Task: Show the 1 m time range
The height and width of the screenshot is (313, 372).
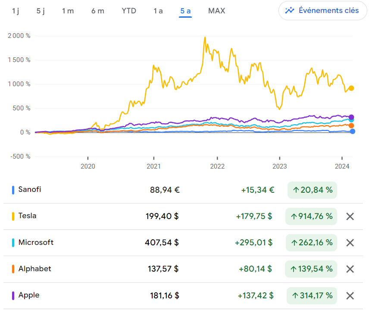Action: click(x=68, y=11)
